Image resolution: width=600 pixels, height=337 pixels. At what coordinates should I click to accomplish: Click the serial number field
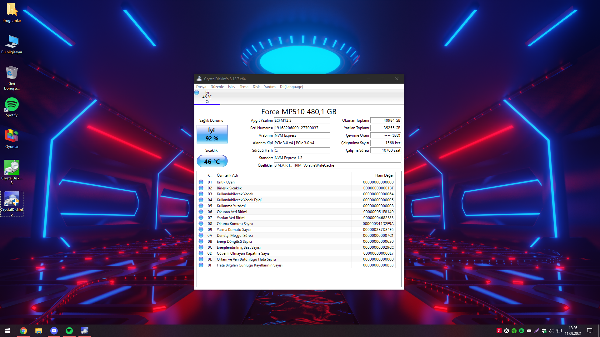(302, 128)
